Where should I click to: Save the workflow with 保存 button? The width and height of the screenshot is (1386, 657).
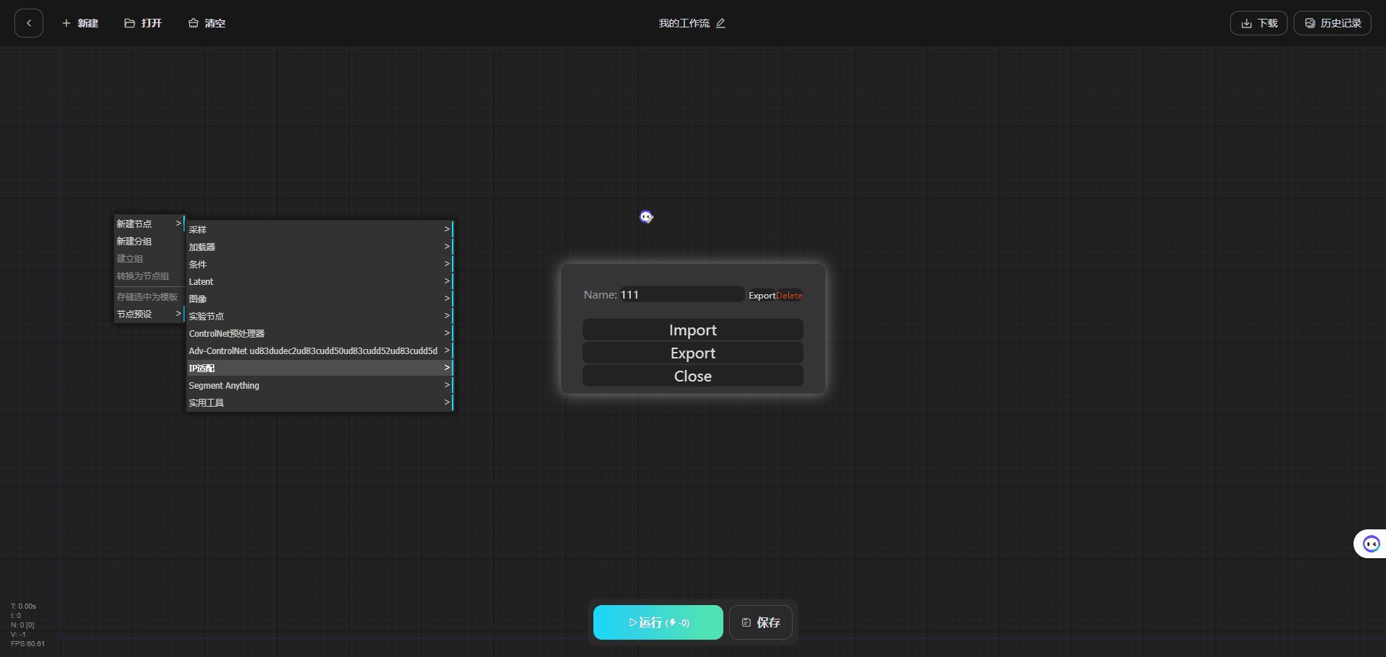(761, 622)
